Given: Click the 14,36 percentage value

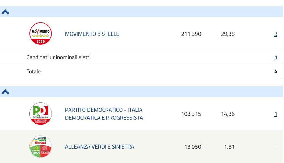Looking at the screenshot, I should 228,114.
